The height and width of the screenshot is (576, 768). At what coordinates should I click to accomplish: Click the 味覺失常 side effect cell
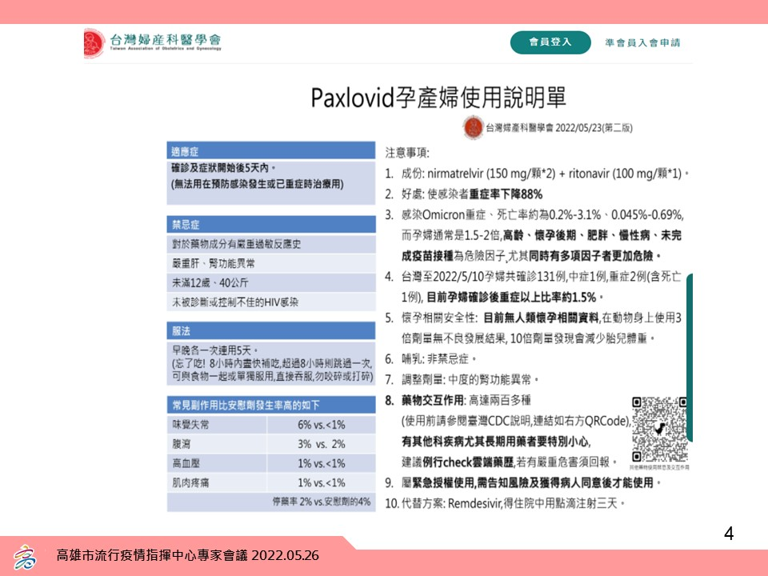(217, 424)
